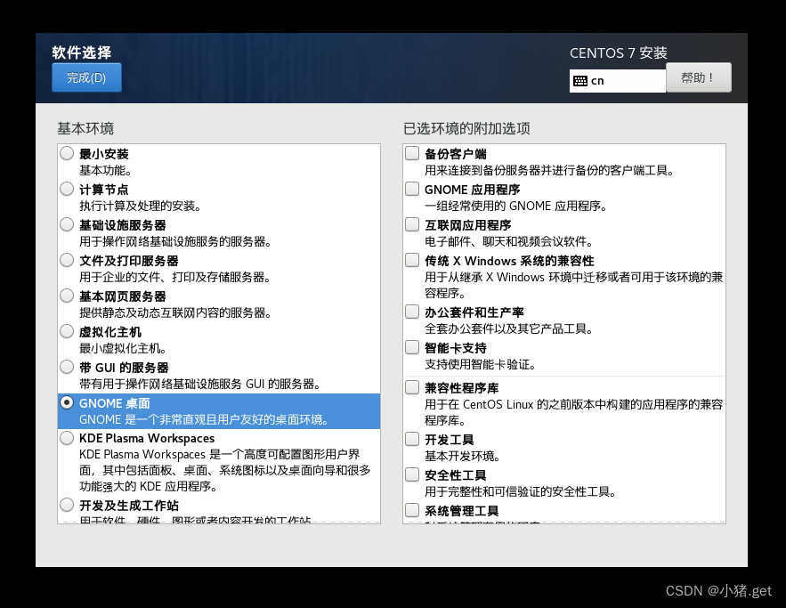Click text 电子邮件、聊天和视频会议软件。
Viewport: 786px width, 608px height.
pos(509,241)
